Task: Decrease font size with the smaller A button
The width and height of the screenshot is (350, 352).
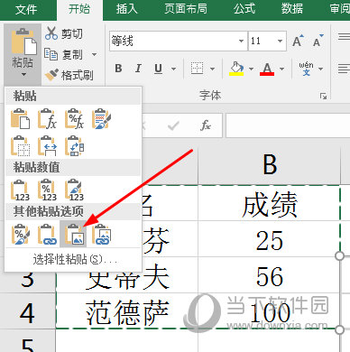Action: point(318,41)
